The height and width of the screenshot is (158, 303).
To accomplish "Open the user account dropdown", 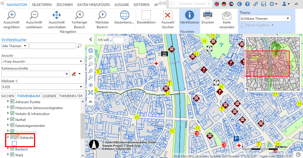I will click(x=286, y=4).
